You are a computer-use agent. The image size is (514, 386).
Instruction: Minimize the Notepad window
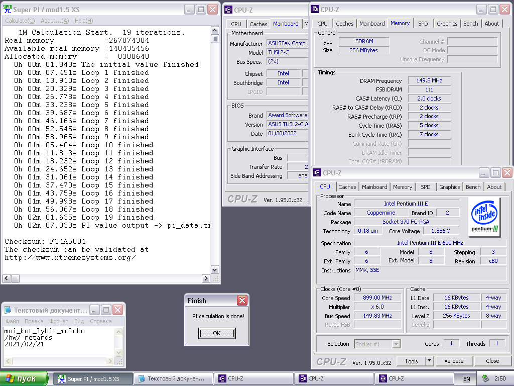click(94, 310)
